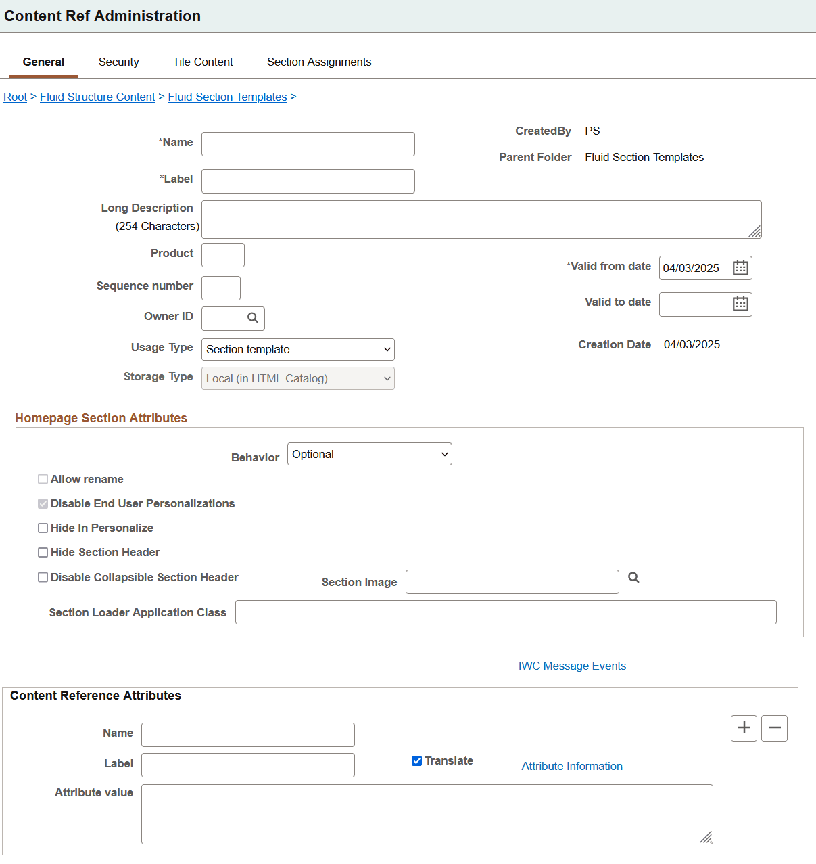Enable the Allow rename checkbox
Viewport: 816px width, 864px height.
point(43,479)
